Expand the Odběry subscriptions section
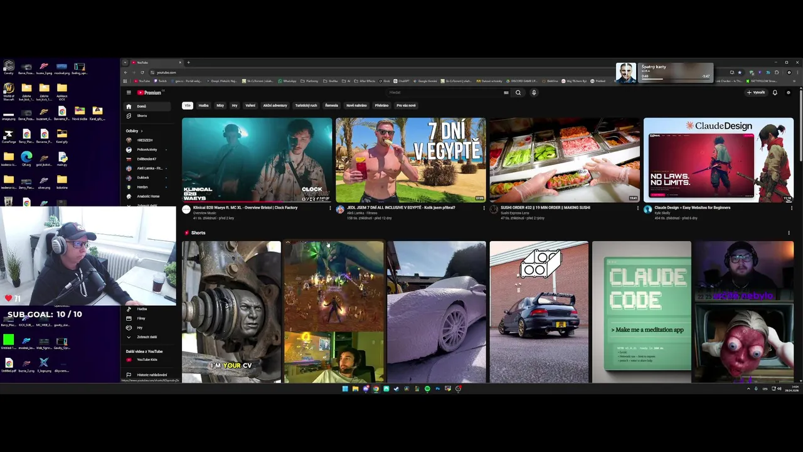Image resolution: width=803 pixels, height=452 pixels. (x=134, y=131)
